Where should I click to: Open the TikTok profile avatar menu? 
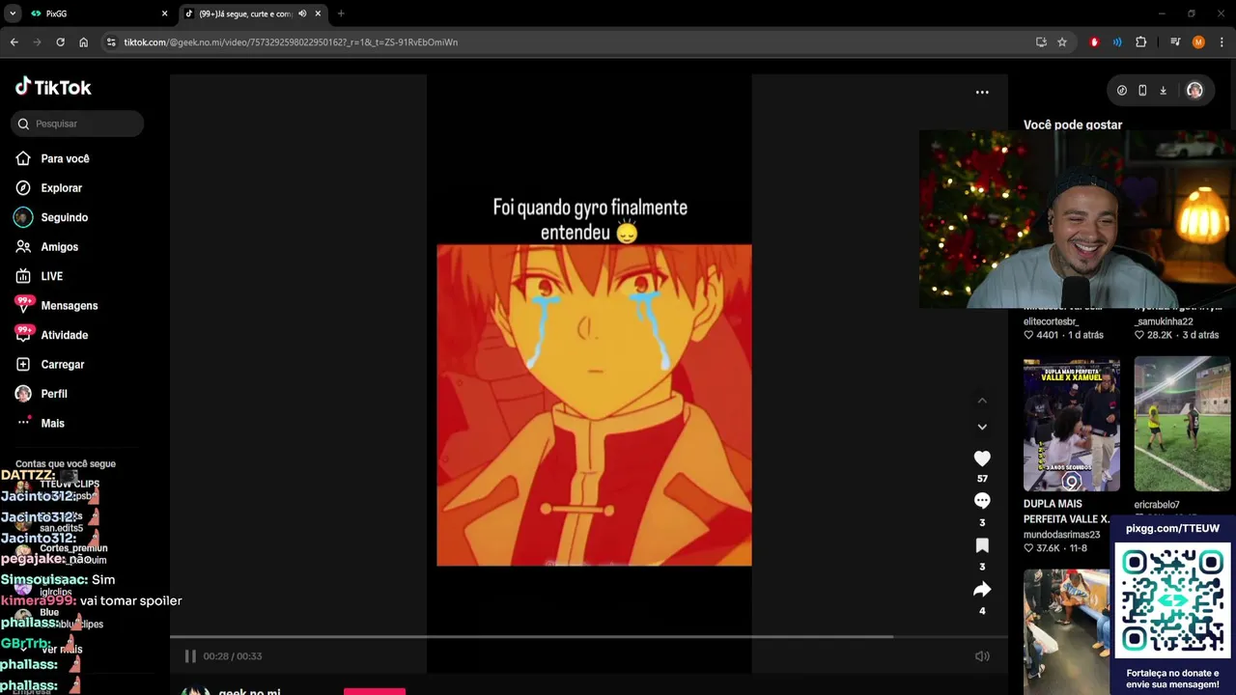point(1194,91)
